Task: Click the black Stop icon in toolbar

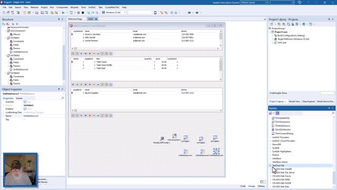Action: point(83,13)
